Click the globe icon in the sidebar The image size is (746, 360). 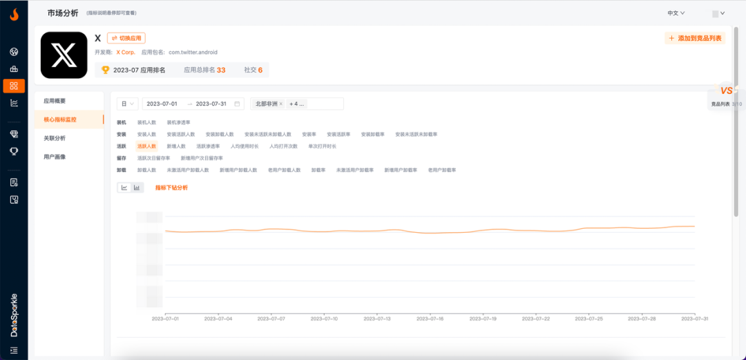(14, 52)
